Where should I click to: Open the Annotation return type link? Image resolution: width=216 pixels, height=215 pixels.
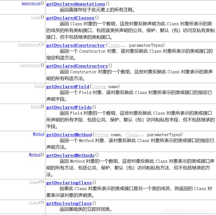[31, 3]
